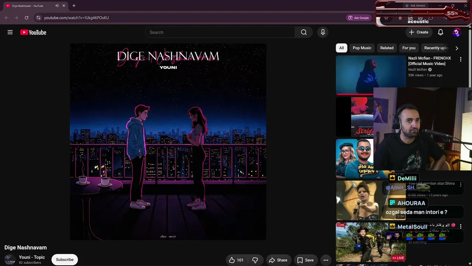The height and width of the screenshot is (266, 472).
Task: Open the Youni - Topic channel avatar
Action: [x=10, y=259]
